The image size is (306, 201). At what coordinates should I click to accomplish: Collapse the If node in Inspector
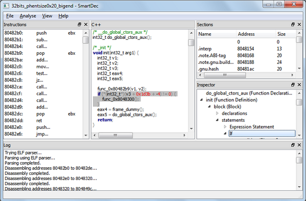click(225, 133)
